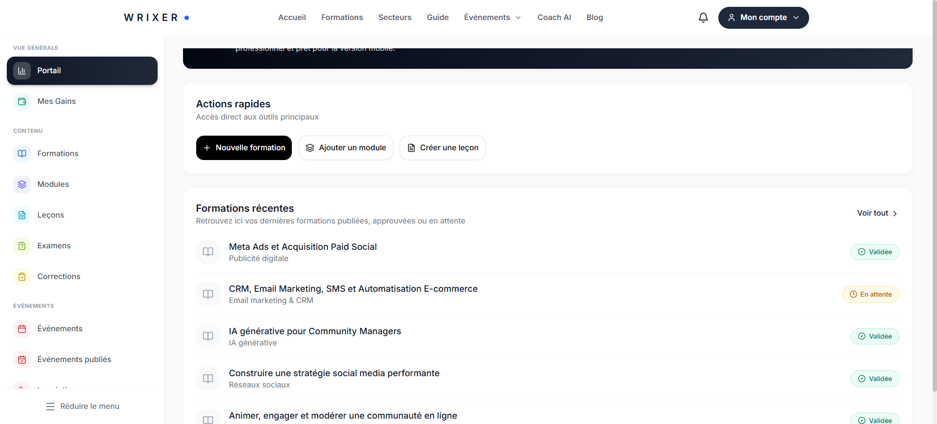The height and width of the screenshot is (424, 937).
Task: Click book icon beside Meta Ads formation
Action: tap(208, 252)
